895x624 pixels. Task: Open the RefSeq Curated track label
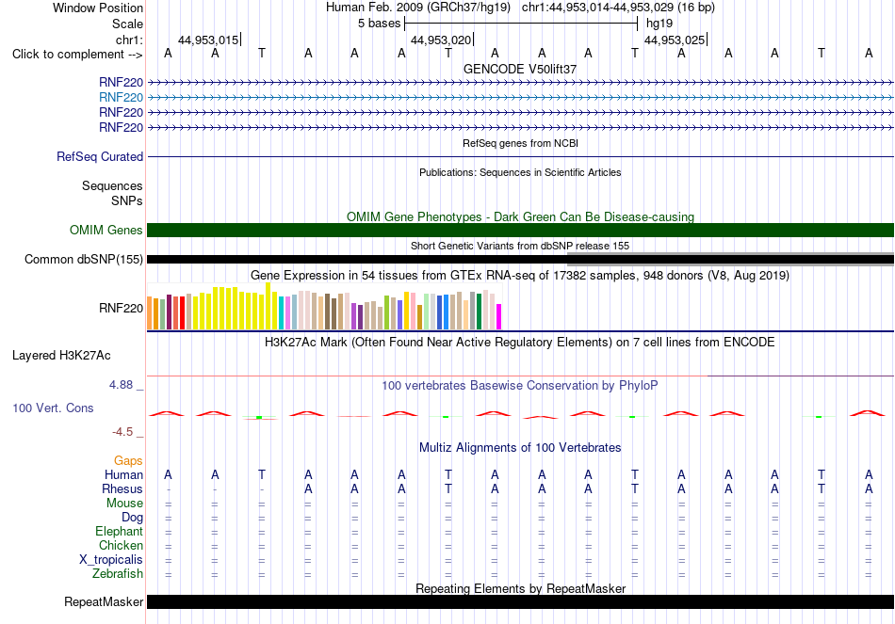point(99,156)
